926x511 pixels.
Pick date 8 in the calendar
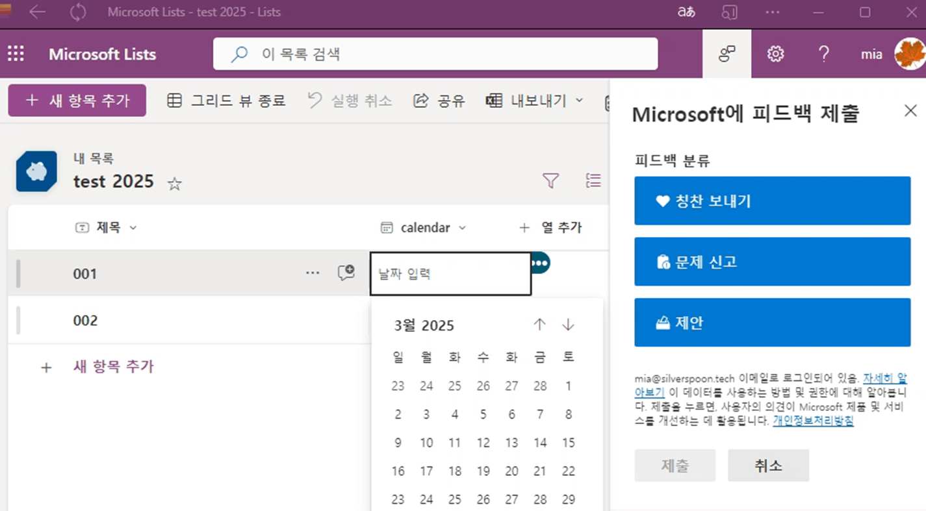coord(568,414)
